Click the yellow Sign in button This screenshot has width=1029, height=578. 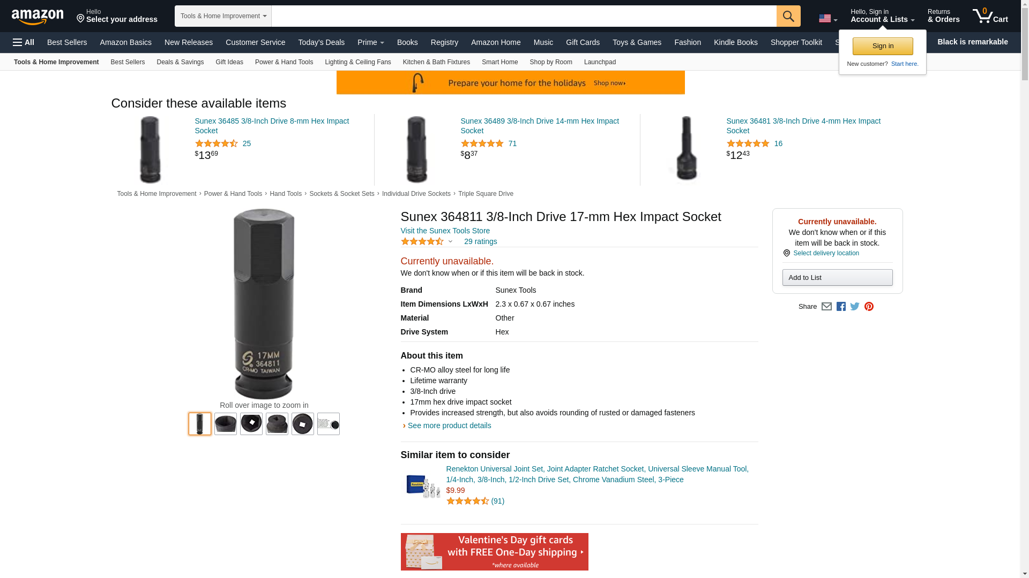click(x=883, y=47)
